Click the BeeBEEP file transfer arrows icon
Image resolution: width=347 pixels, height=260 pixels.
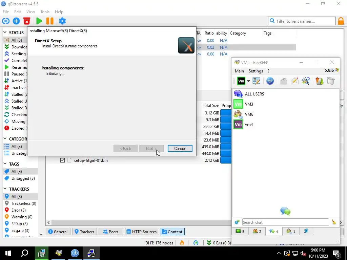pyautogui.click(x=319, y=81)
